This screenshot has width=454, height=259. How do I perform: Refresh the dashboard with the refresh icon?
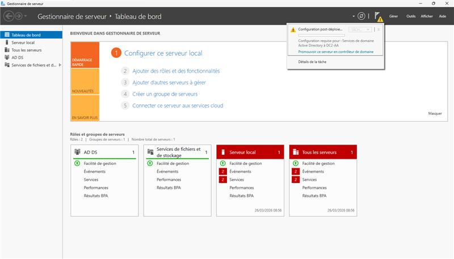tap(361, 16)
